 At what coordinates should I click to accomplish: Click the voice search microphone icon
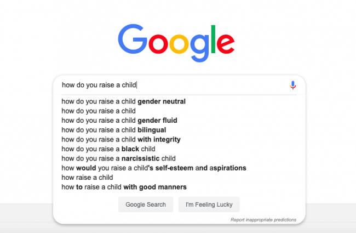pos(293,85)
